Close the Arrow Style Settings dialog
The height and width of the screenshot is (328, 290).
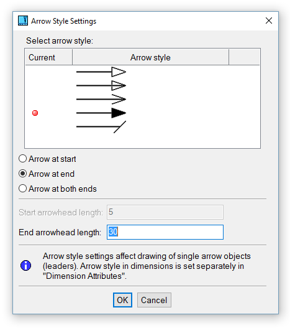(x=269, y=21)
